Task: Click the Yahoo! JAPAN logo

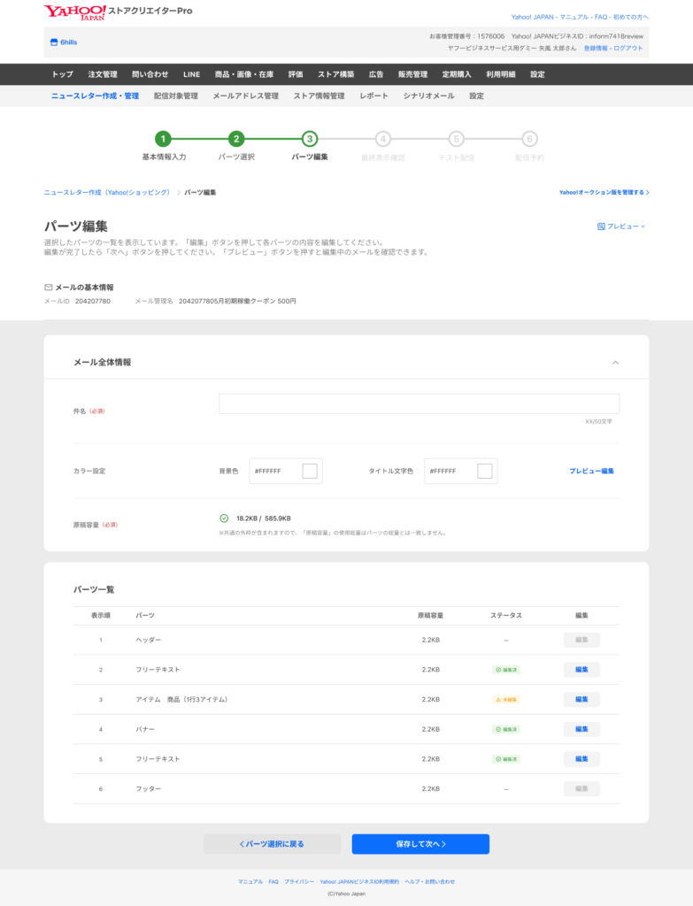Action: [x=74, y=12]
